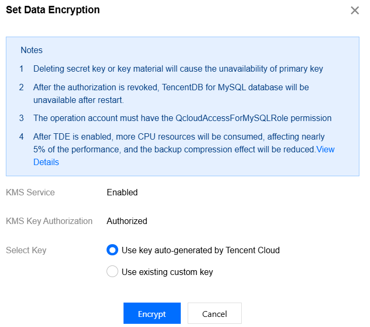Screen dimensions: 370x327
Task: Click the Set Data Encryption title text
Action: [x=52, y=10]
